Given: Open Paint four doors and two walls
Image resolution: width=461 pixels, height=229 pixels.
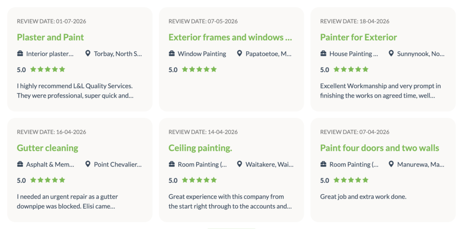Looking at the screenshot, I should click(380, 148).
